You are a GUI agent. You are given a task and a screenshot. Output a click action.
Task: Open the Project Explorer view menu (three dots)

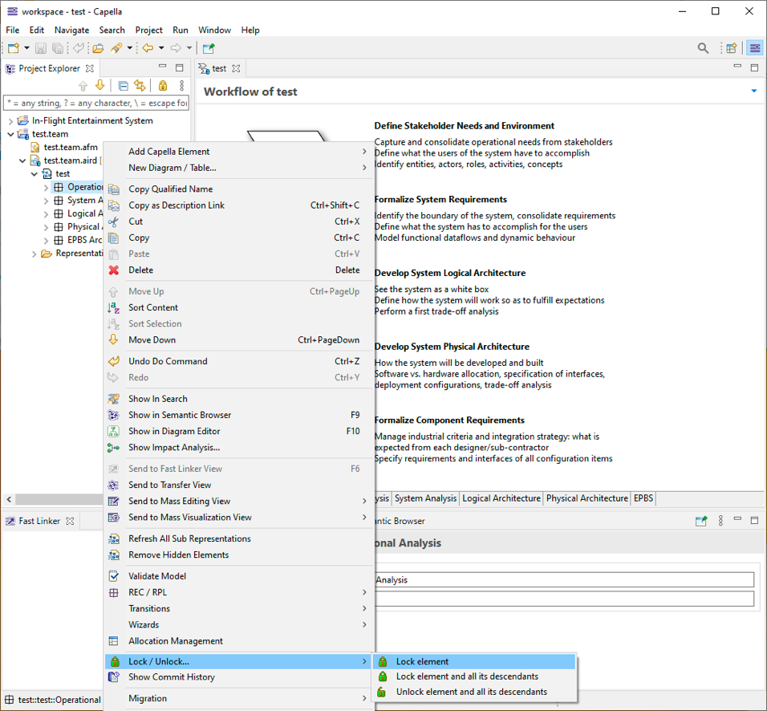click(182, 86)
